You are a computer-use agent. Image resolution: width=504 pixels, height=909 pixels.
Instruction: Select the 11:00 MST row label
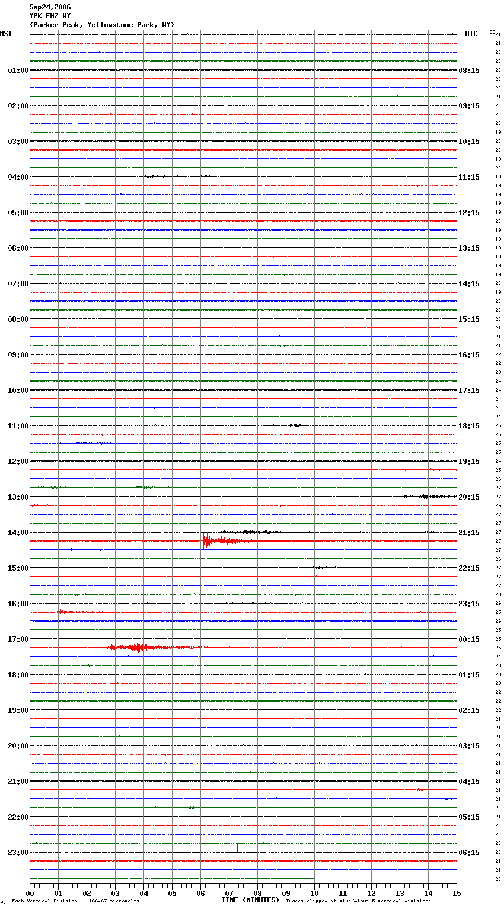tap(18, 426)
